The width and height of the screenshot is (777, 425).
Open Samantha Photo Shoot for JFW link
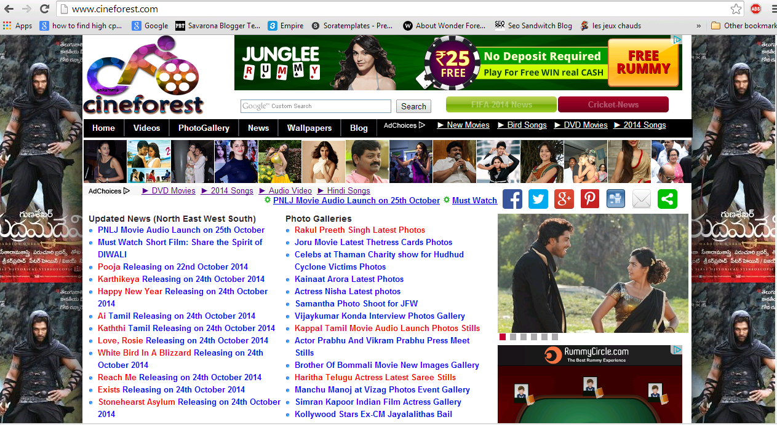click(356, 303)
